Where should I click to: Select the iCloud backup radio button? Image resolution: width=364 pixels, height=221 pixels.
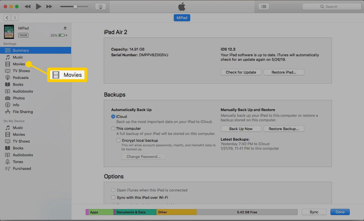click(x=113, y=116)
